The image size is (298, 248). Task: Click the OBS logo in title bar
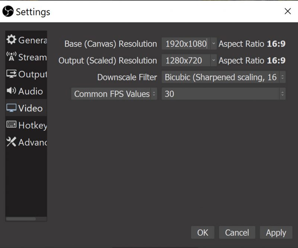(x=8, y=12)
